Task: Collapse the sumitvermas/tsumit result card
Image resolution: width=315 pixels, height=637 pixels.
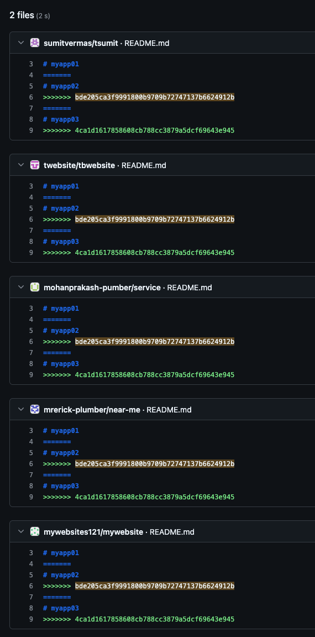Action: click(x=21, y=43)
